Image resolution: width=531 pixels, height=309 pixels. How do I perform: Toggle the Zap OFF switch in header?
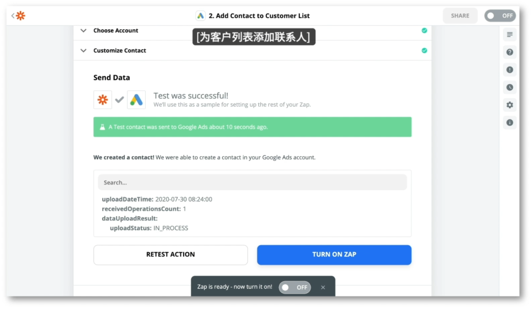click(500, 16)
